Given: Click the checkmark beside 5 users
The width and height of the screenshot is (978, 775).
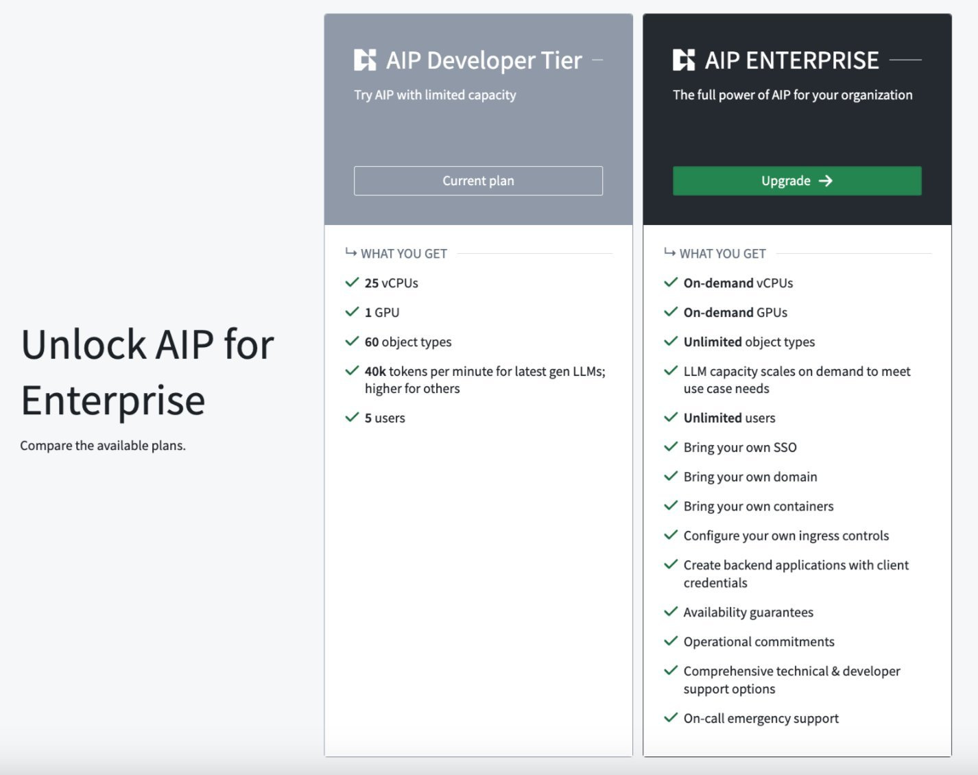Looking at the screenshot, I should click(352, 418).
